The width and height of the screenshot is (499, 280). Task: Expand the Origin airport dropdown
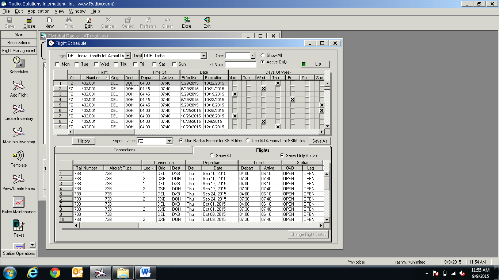point(127,56)
